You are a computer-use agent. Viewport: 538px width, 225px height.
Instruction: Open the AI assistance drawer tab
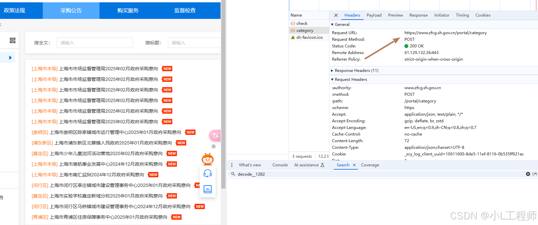(x=309, y=165)
